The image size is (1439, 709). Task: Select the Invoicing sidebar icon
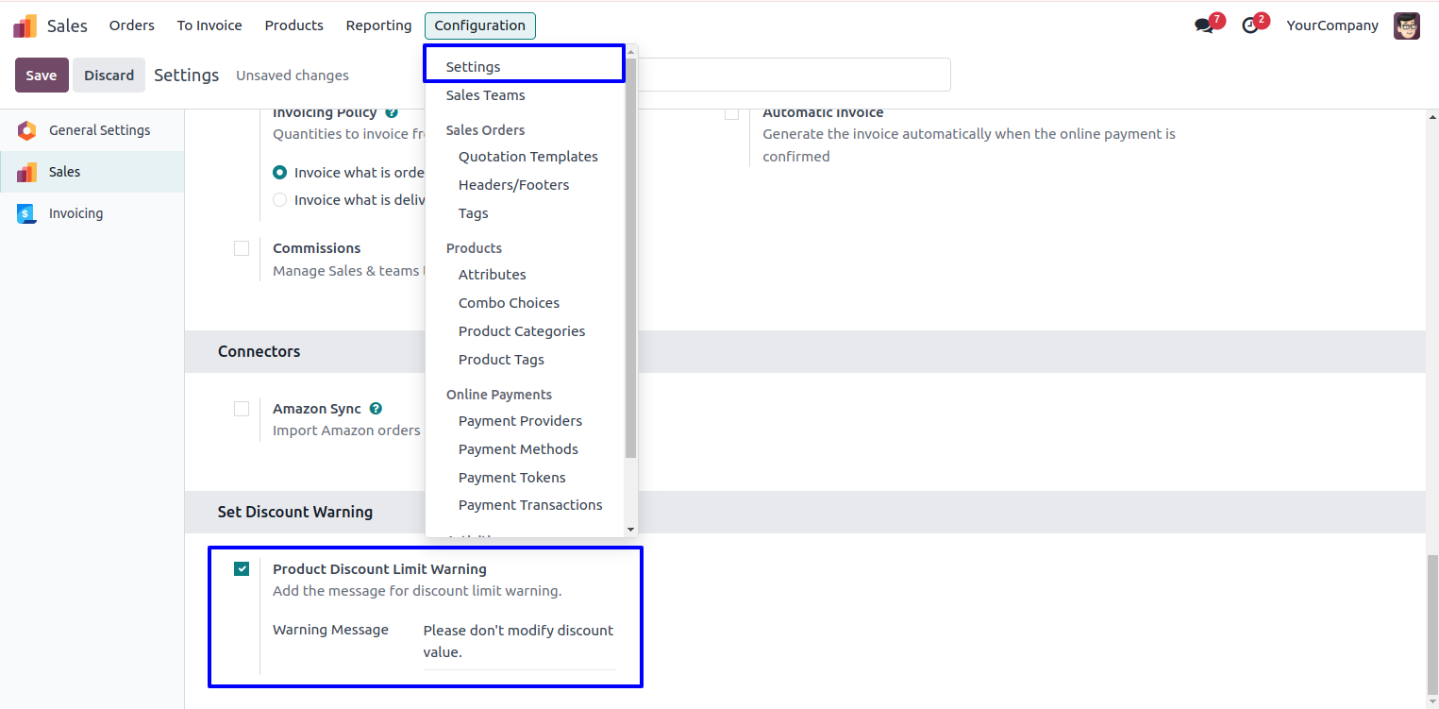[x=26, y=213]
